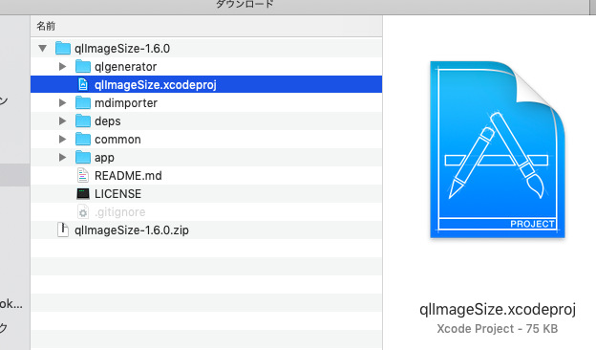Expand the mdimporter folder

pyautogui.click(x=62, y=102)
